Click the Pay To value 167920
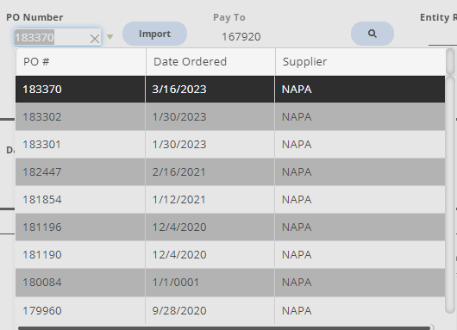Viewport: 457px width, 330px height. (x=241, y=37)
